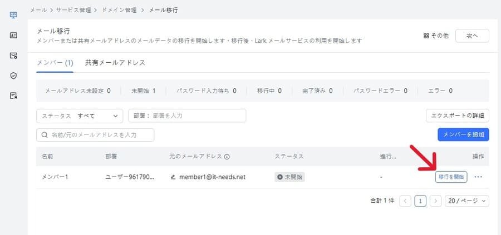Open the monitor icon in the sidebar
Screen dimensions: 501x235
[14, 14]
